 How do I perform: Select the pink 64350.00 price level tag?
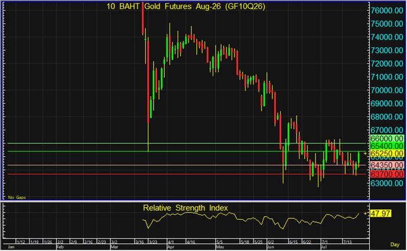tap(387, 165)
